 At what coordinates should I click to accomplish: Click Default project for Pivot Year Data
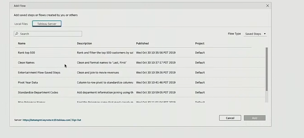click(200, 82)
